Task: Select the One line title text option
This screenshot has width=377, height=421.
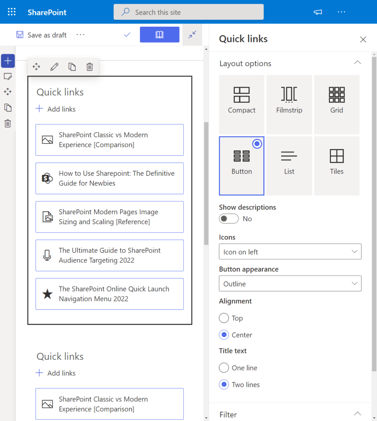Action: tap(224, 368)
